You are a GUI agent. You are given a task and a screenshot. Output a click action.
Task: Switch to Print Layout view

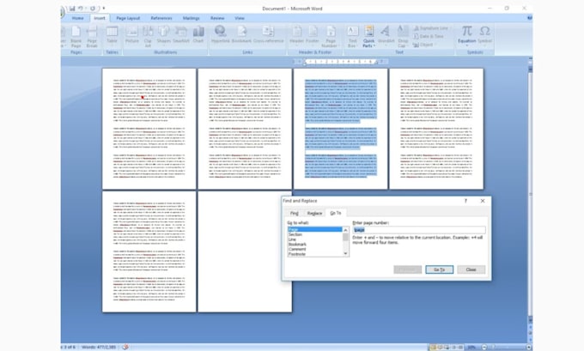432,348
